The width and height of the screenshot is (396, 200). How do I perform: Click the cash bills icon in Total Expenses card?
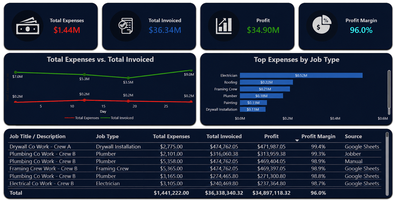point(28,26)
